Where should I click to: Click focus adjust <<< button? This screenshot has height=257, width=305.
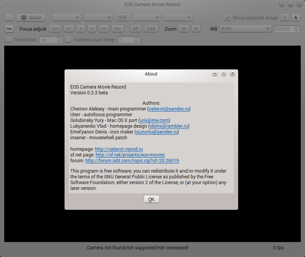[55, 29]
